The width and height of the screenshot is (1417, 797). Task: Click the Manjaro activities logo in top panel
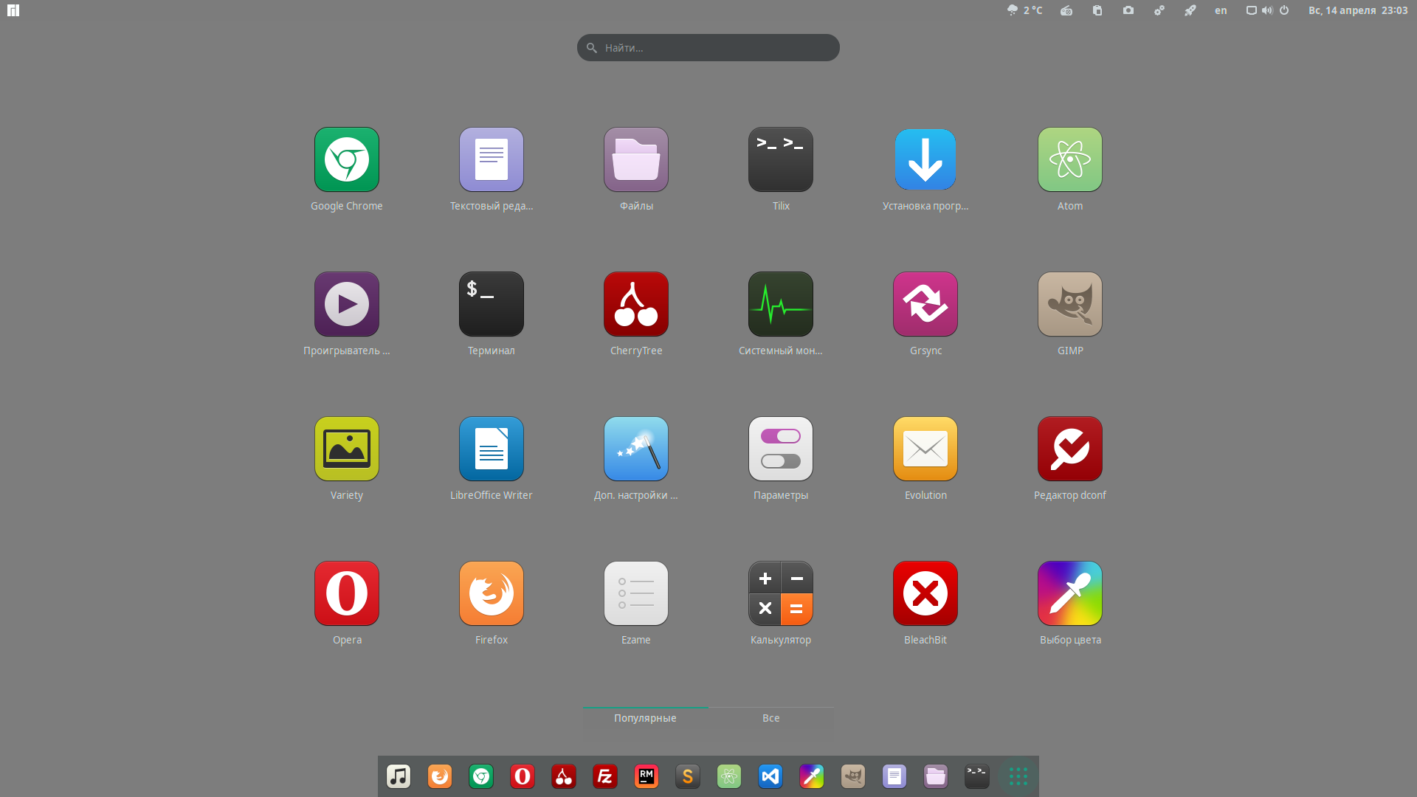tap(13, 10)
